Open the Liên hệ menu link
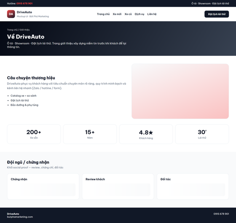The image size is (236, 223). click(152, 14)
